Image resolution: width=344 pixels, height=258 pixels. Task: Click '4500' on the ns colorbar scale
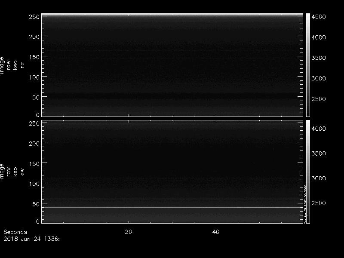[x=319, y=17]
